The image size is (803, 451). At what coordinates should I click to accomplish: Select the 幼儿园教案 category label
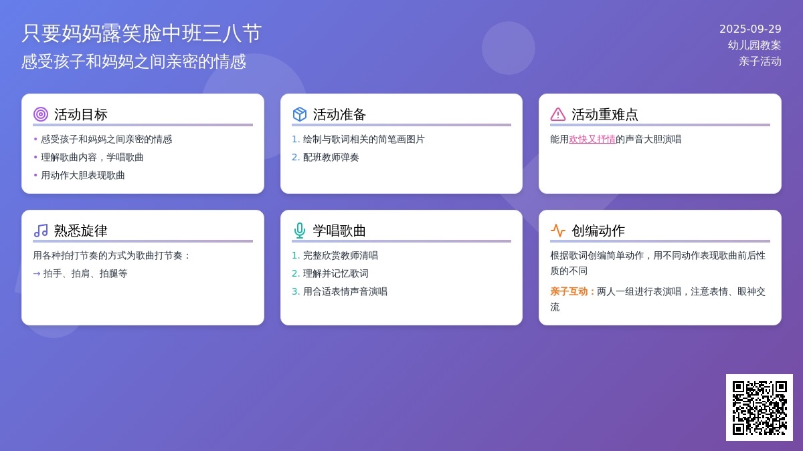(755, 45)
